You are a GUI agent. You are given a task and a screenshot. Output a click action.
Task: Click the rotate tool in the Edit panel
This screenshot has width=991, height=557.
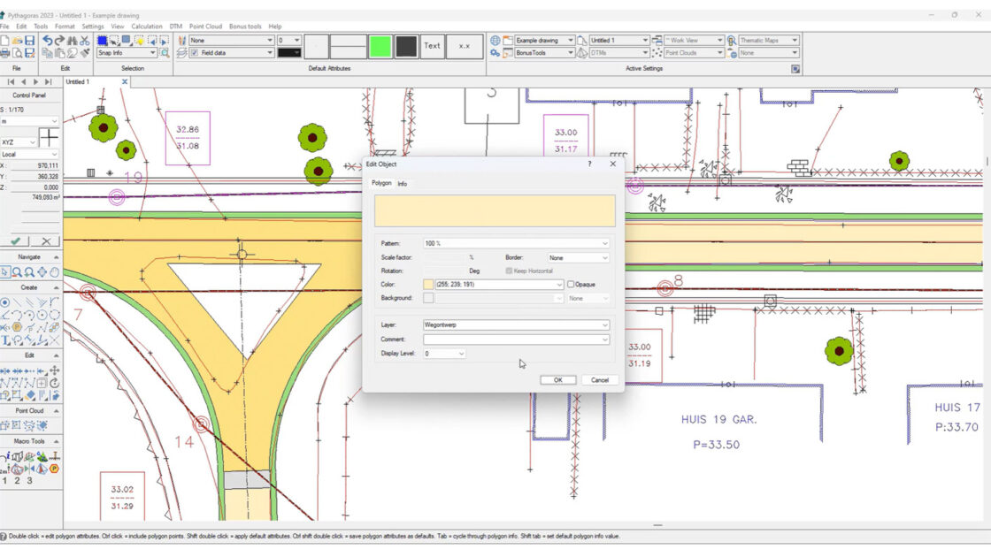click(x=53, y=384)
